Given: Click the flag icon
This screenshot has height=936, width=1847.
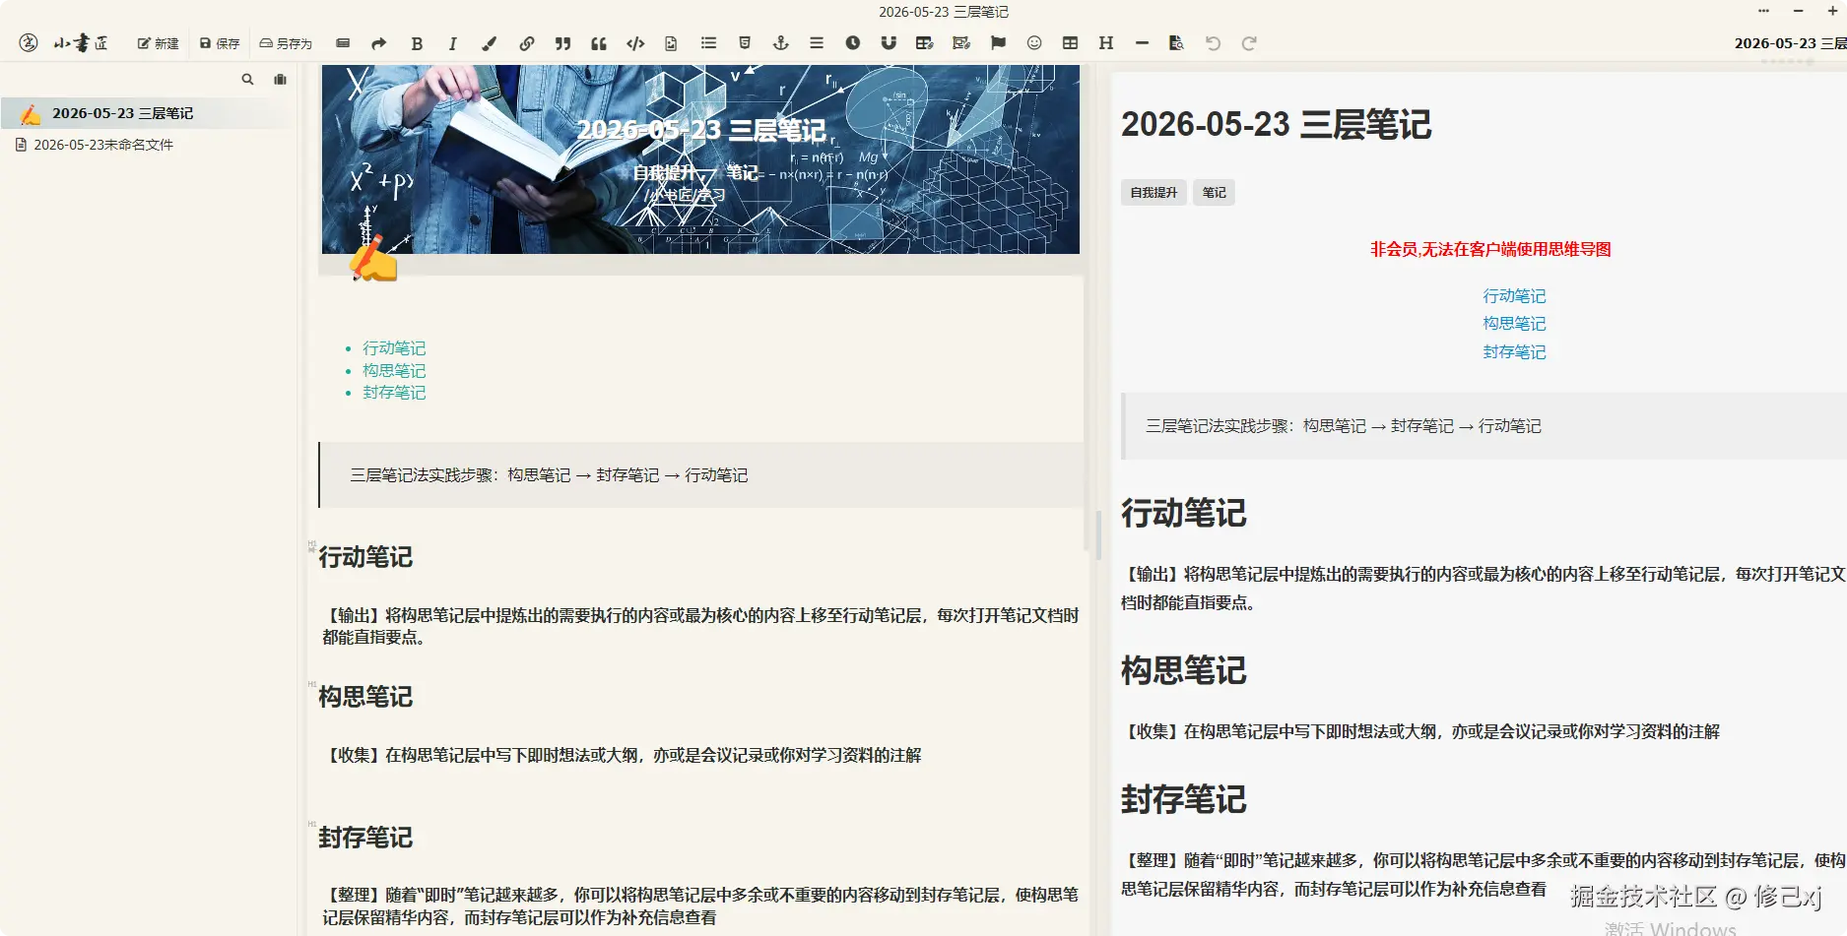Looking at the screenshot, I should click(998, 43).
